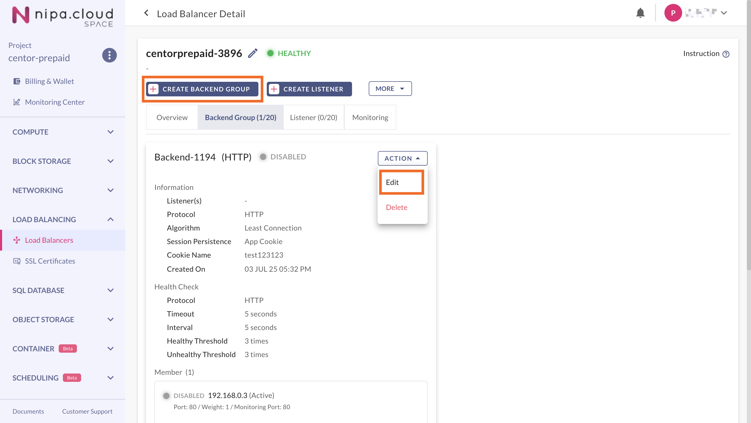Click the pencil icon to rename centorprepaid-3896
The height and width of the screenshot is (423, 751).
pyautogui.click(x=253, y=53)
